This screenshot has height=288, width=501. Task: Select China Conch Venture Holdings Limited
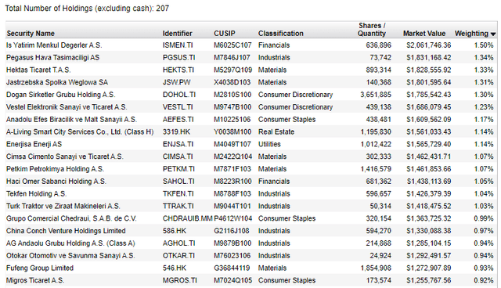66,231
